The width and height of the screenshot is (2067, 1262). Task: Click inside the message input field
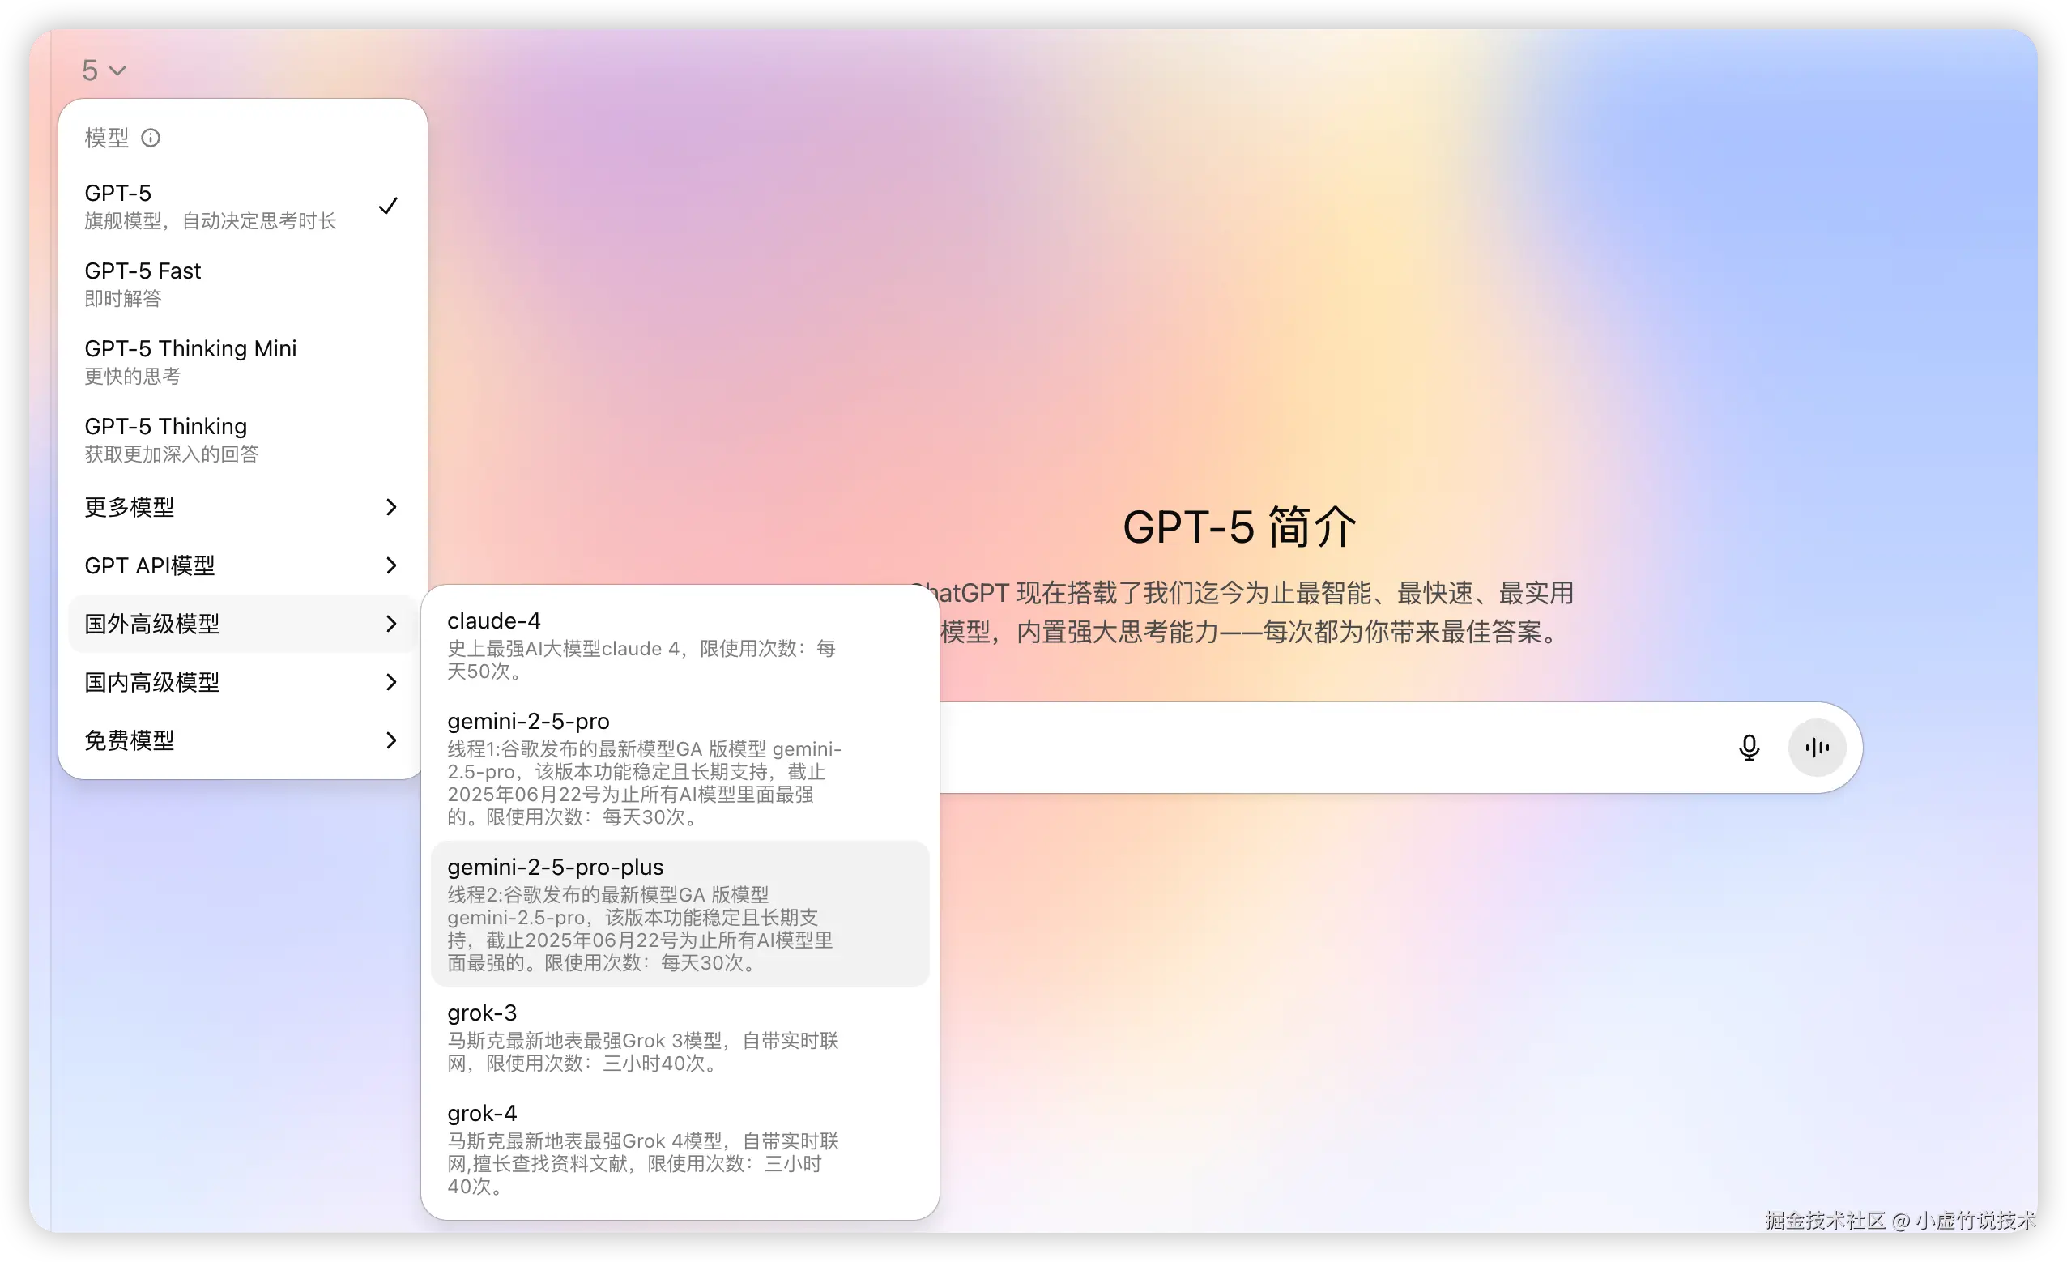click(x=1342, y=748)
